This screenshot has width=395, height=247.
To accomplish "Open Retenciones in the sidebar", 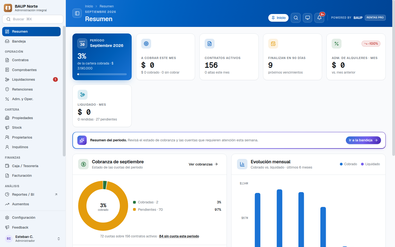I will tap(31, 89).
